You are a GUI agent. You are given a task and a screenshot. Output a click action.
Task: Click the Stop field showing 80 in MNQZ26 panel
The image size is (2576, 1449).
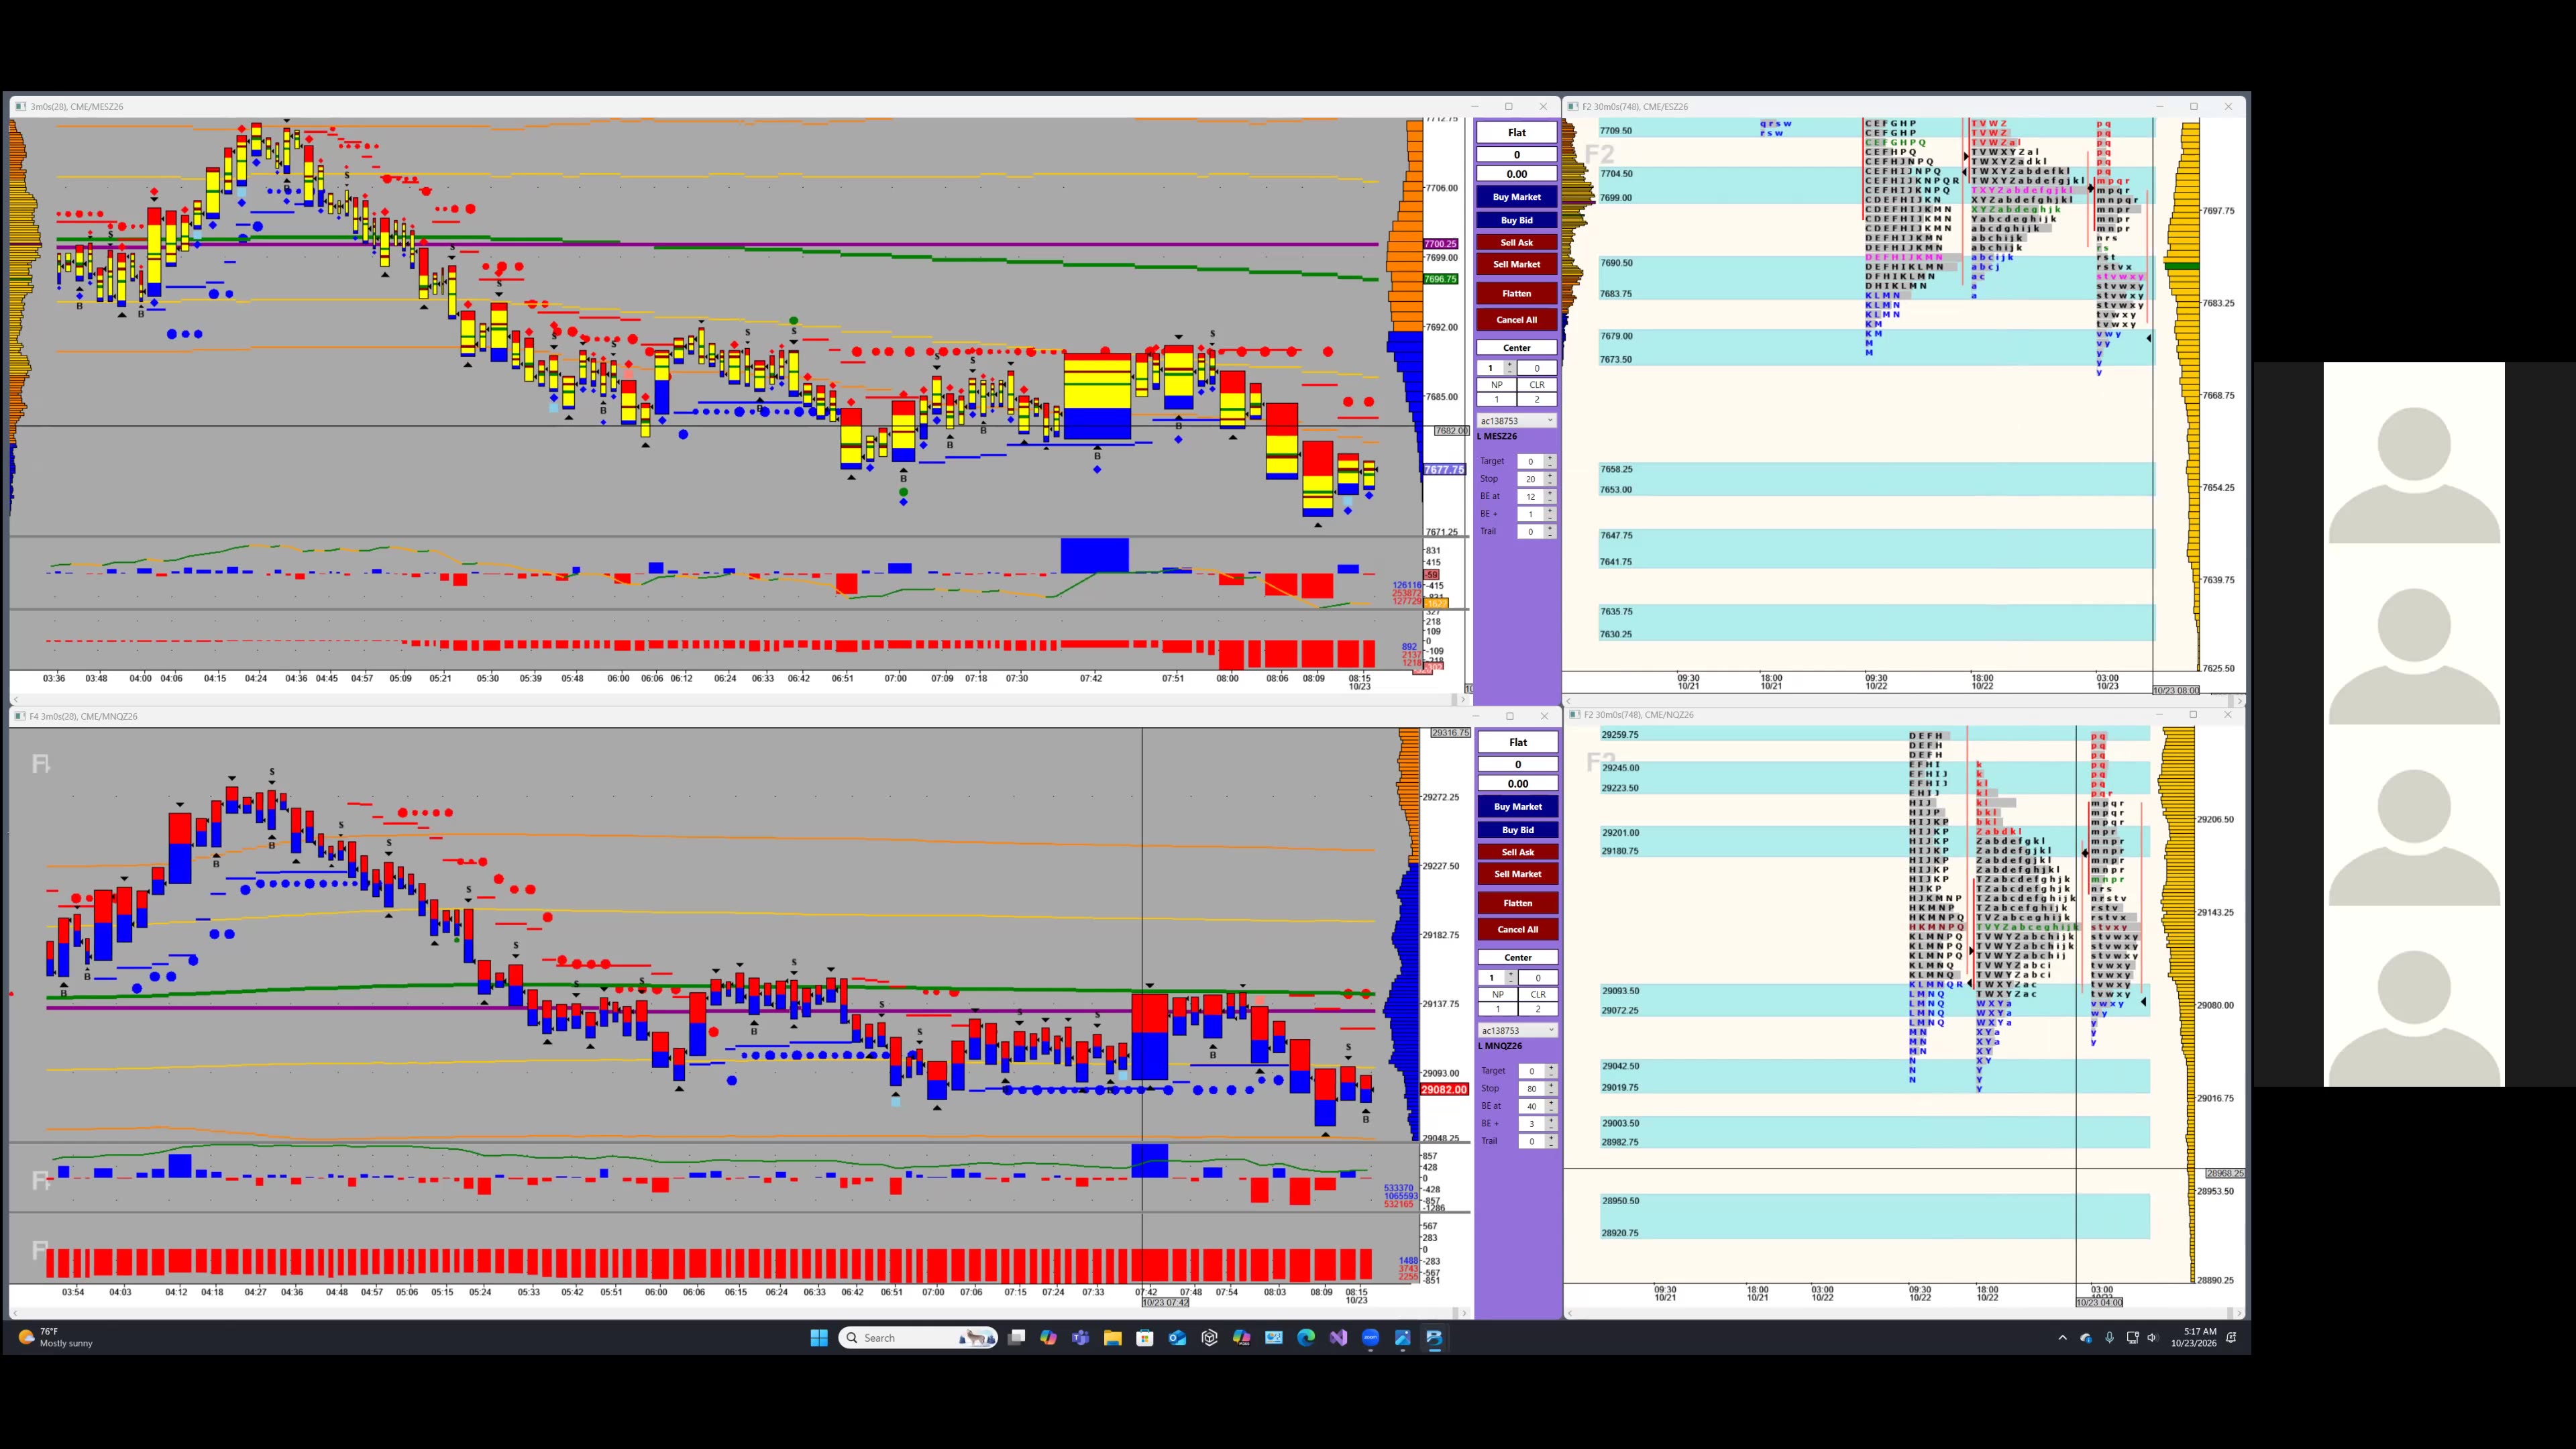pos(1531,1088)
